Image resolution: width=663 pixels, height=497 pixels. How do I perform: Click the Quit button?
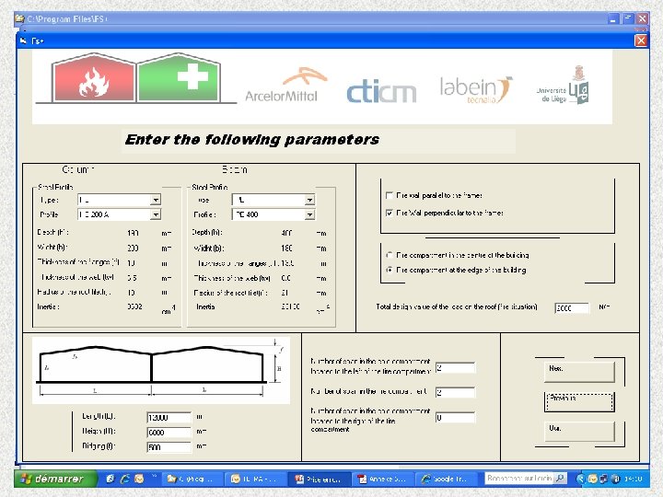(x=579, y=432)
